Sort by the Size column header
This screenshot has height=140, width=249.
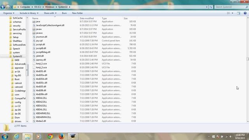click(125, 18)
